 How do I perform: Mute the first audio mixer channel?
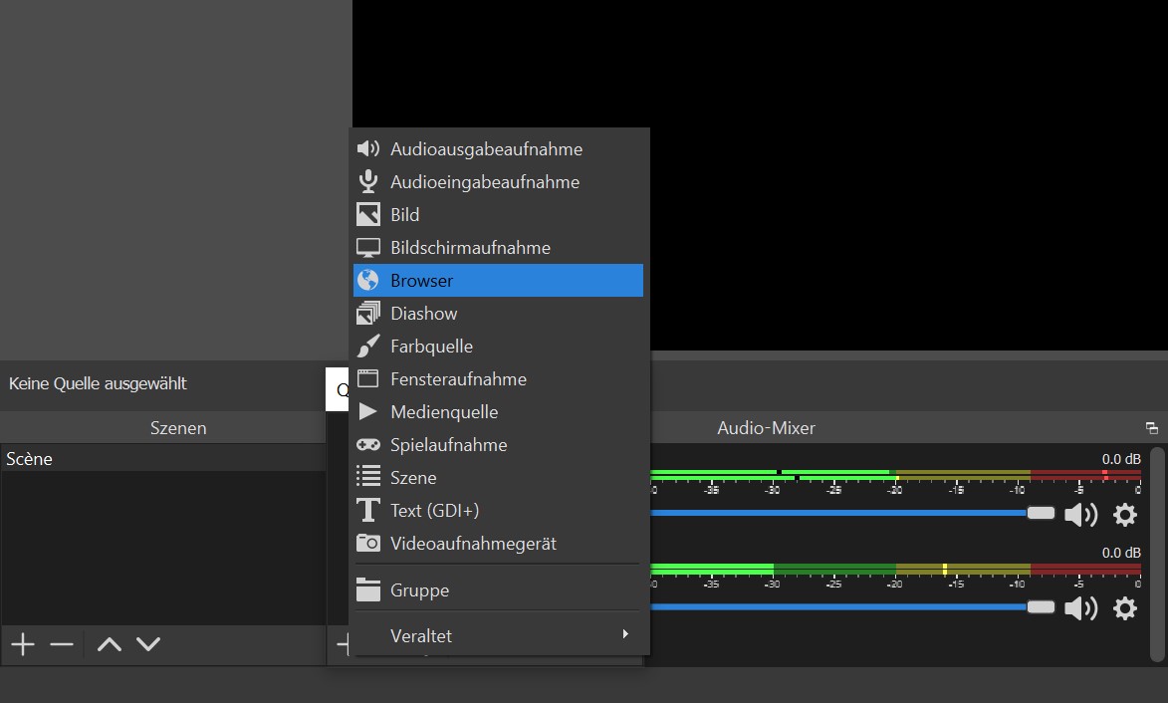click(x=1080, y=515)
